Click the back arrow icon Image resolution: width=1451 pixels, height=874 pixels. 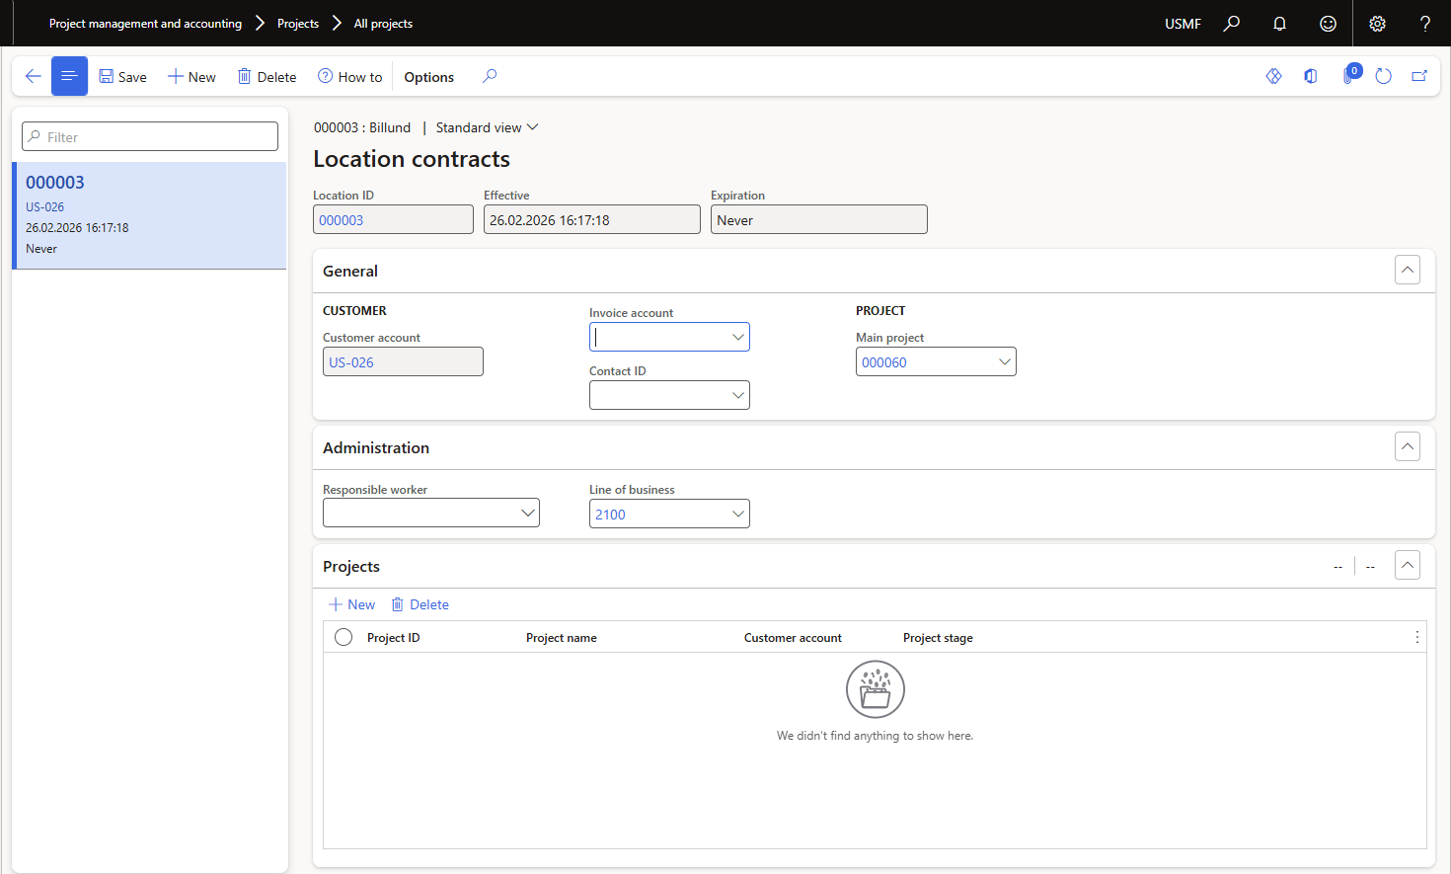click(33, 76)
